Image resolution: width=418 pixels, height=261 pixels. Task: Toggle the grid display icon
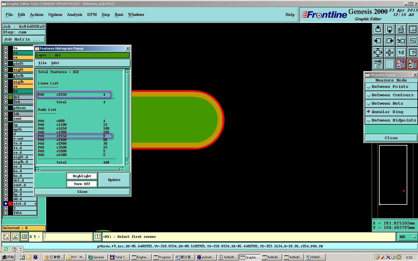(390, 64)
